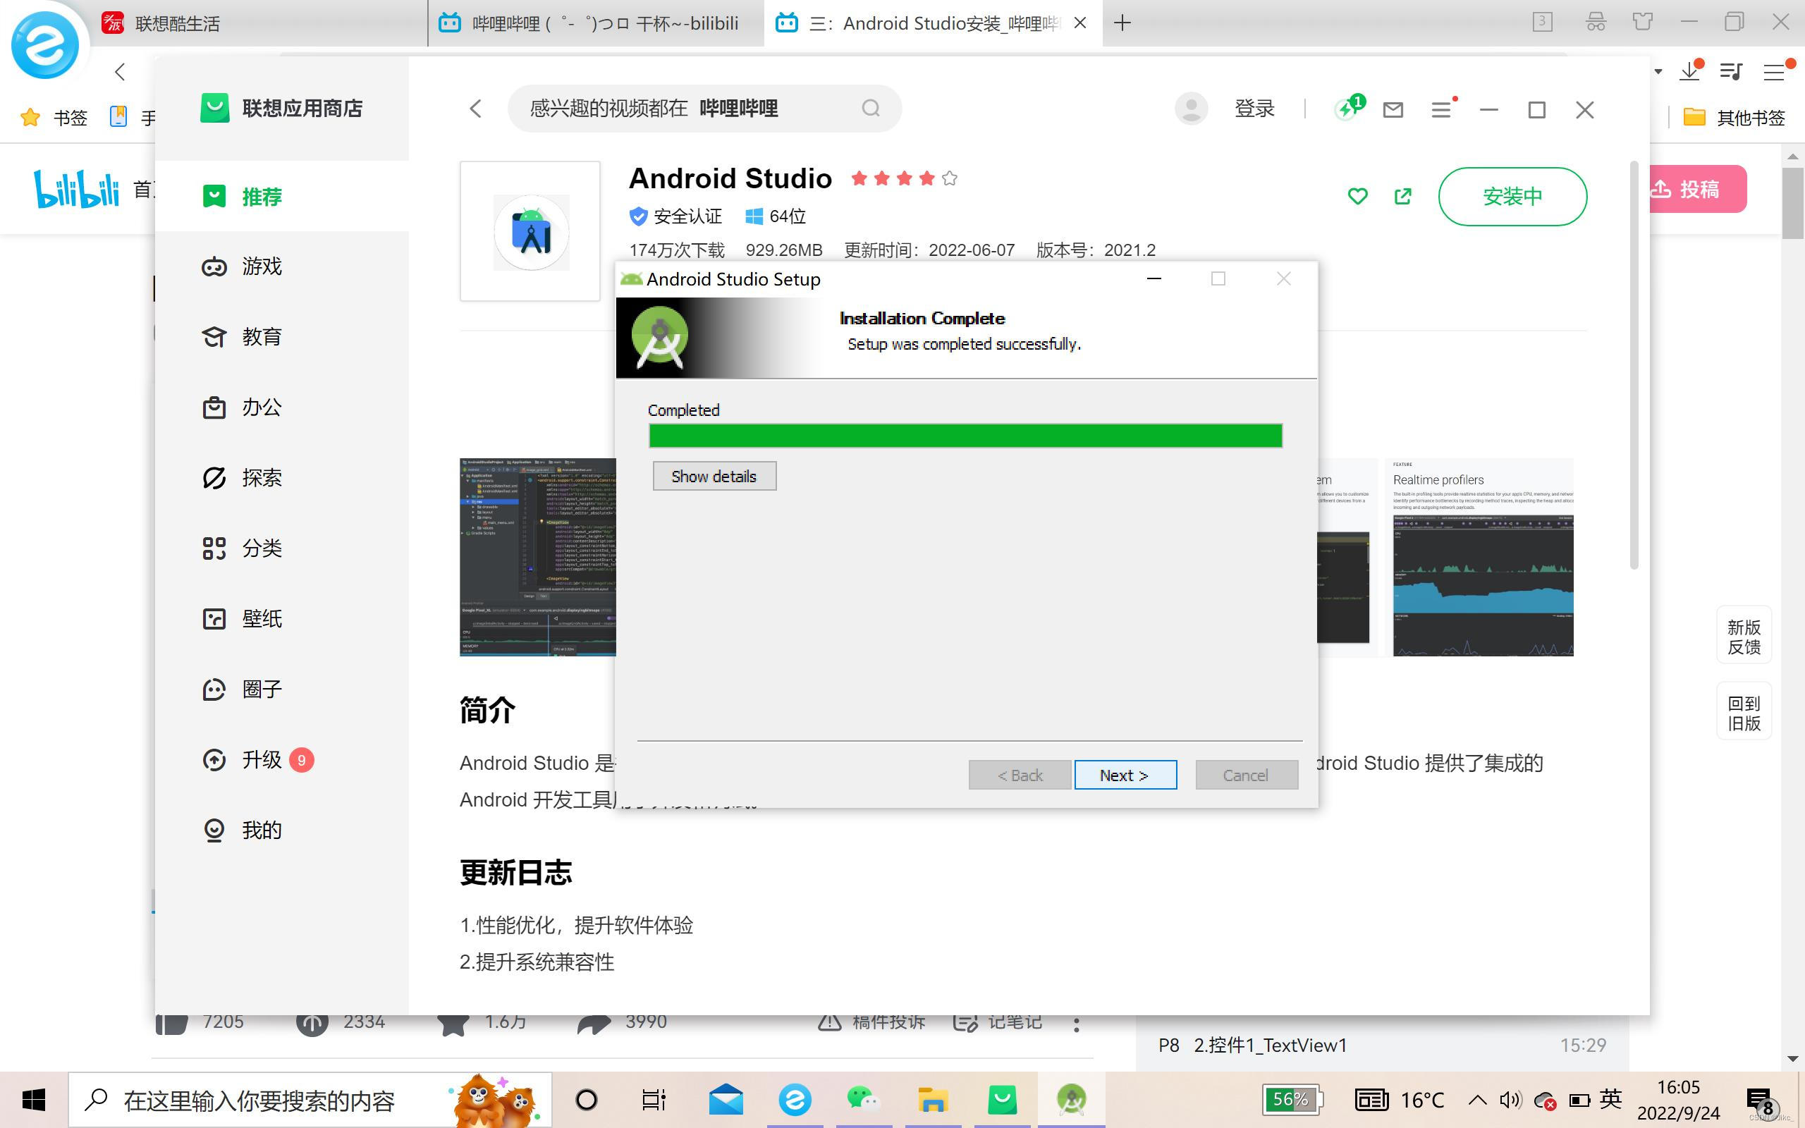Screen dimensions: 1805x1128
Task: Open browser downloads icon
Action: [1691, 71]
